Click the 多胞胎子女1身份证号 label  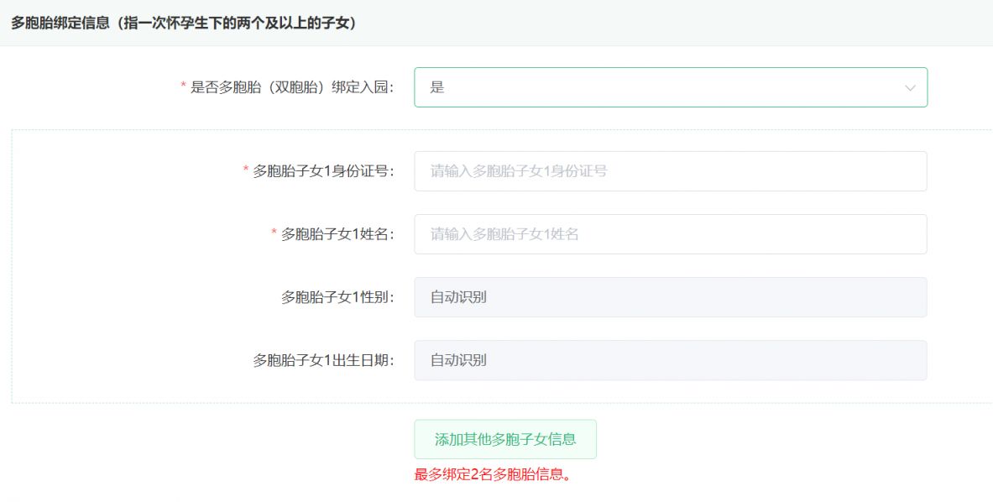click(x=323, y=171)
